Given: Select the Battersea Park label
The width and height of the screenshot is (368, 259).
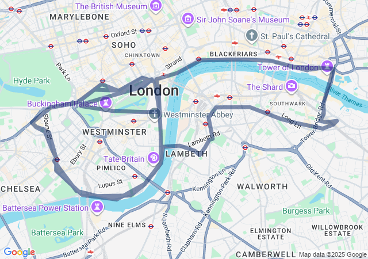Looking at the screenshot, I should point(57,233).
